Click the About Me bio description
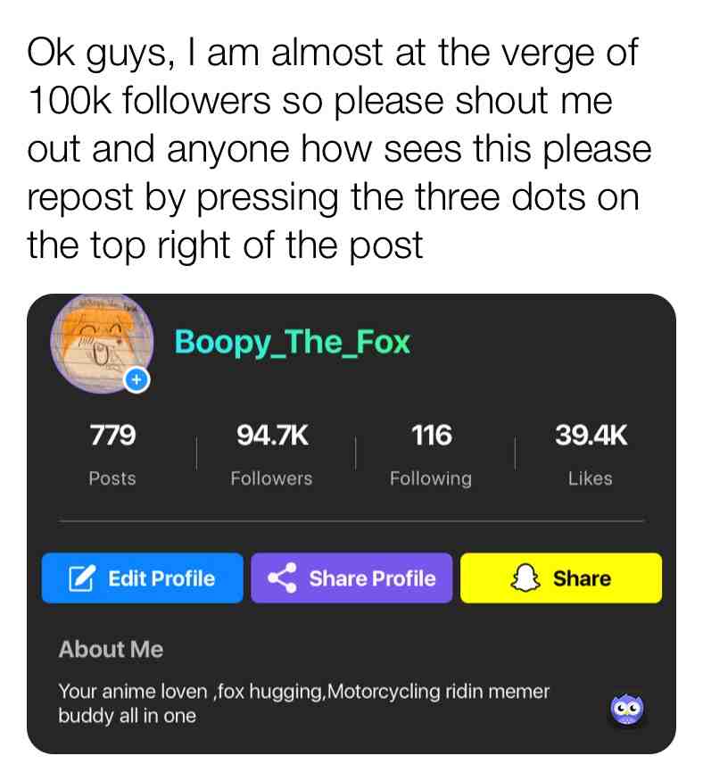 (303, 704)
